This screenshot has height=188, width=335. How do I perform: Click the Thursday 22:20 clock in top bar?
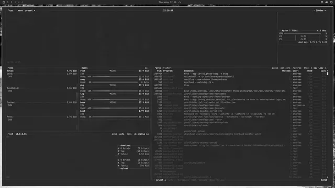click(167, 2)
